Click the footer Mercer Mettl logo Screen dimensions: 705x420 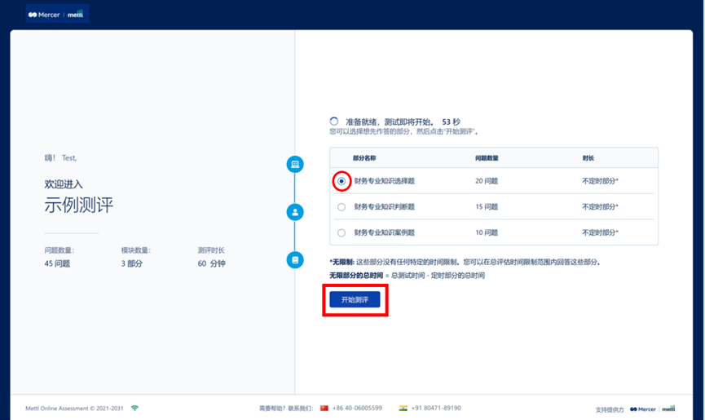pos(652,409)
